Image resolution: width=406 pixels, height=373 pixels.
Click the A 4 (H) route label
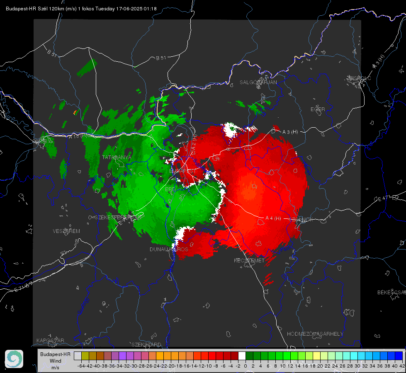click(273, 218)
